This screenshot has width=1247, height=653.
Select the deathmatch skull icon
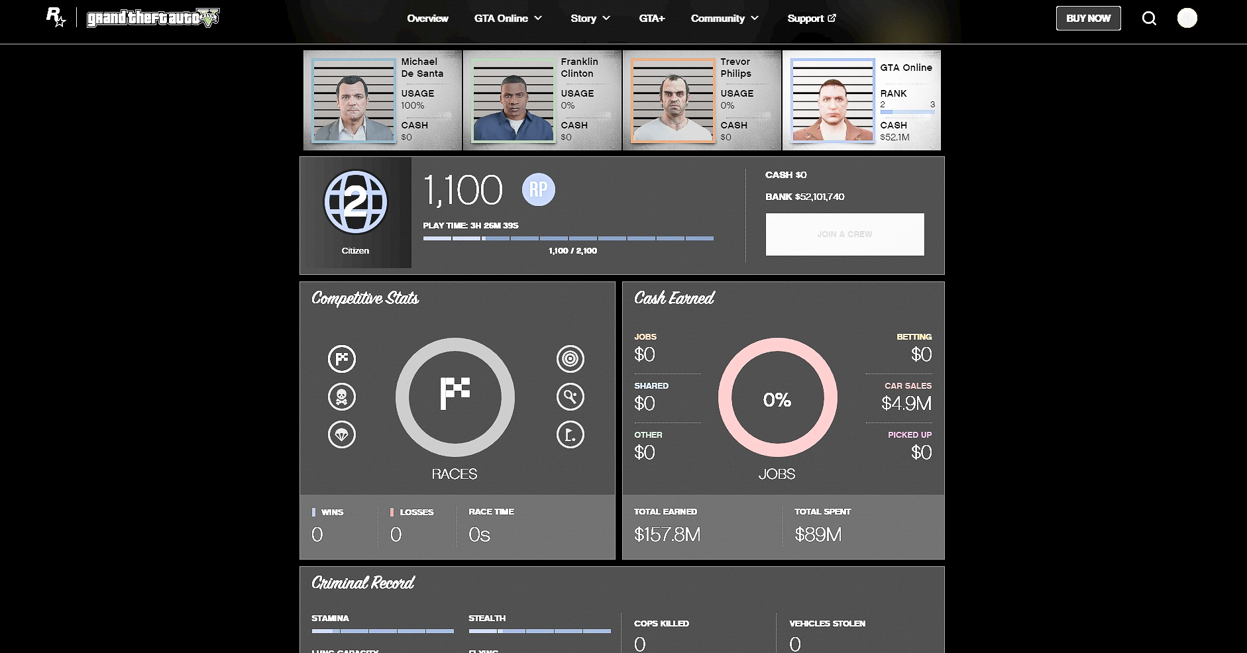[x=342, y=397]
